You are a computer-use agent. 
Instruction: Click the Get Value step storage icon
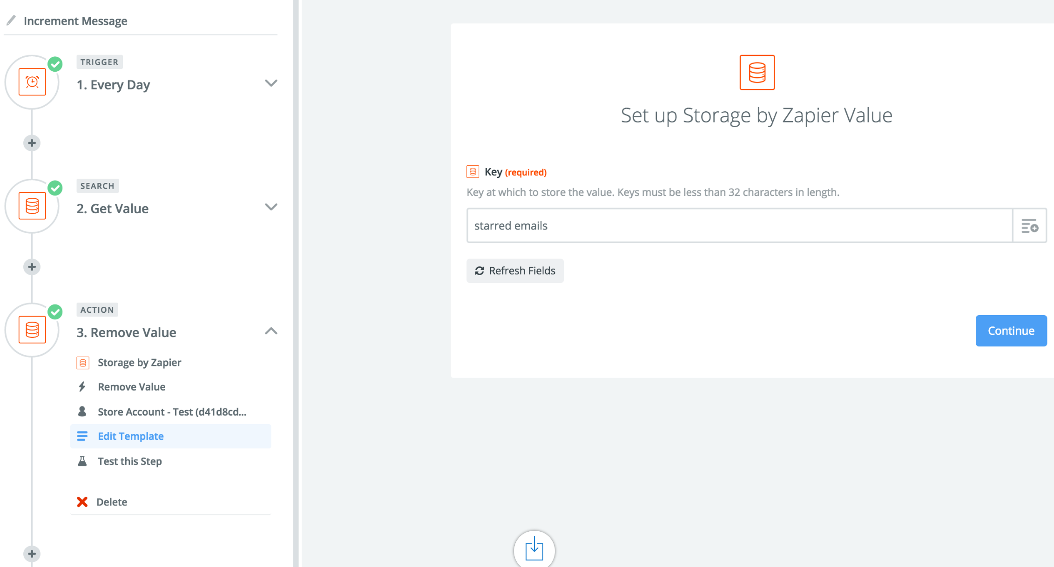coord(32,206)
